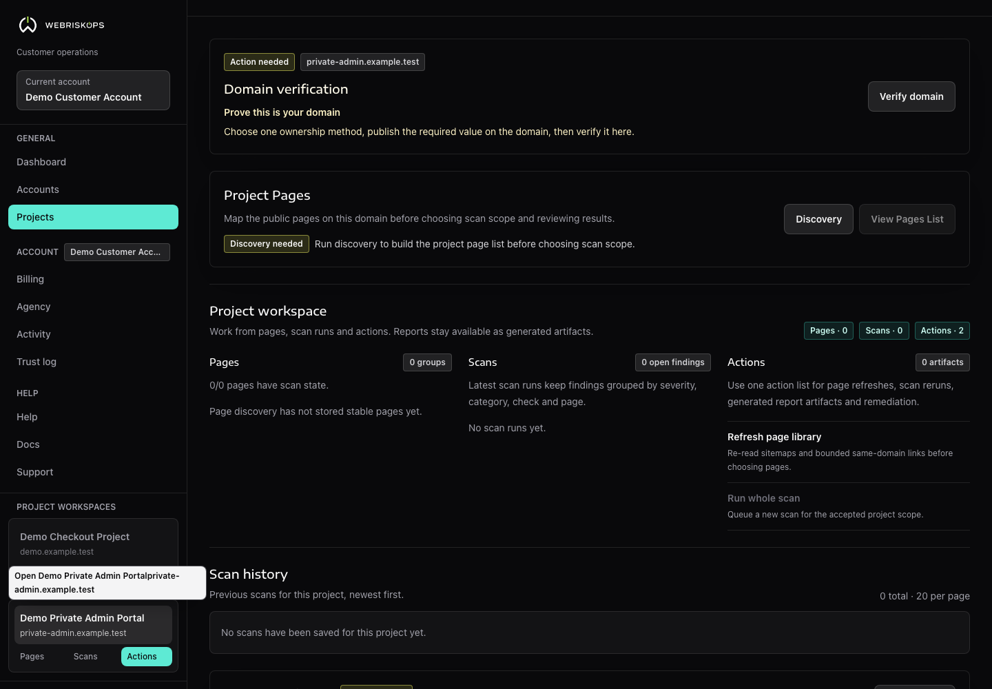Run the Refresh page library action
This screenshot has width=992, height=689.
click(x=849, y=451)
